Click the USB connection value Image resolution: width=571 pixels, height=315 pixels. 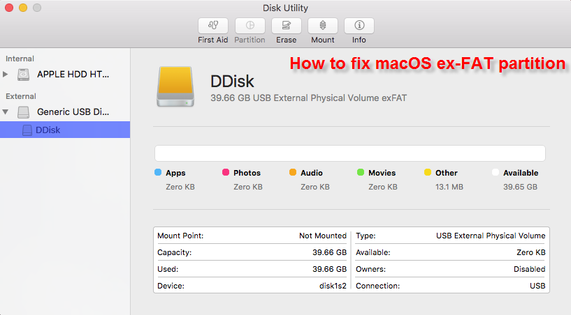tap(537, 286)
